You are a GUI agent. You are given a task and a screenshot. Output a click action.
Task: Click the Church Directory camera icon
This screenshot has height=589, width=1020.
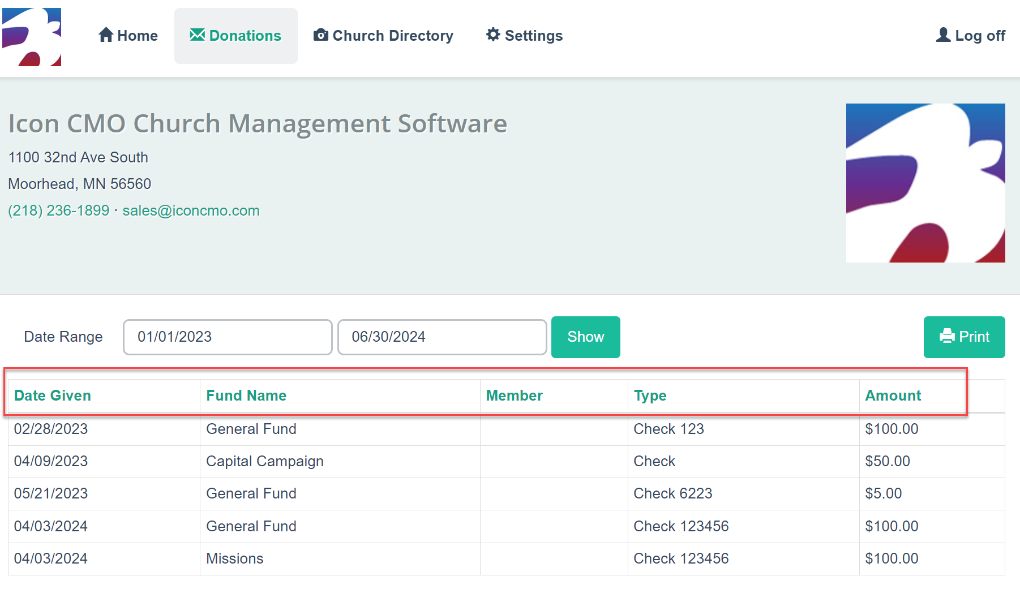click(321, 35)
